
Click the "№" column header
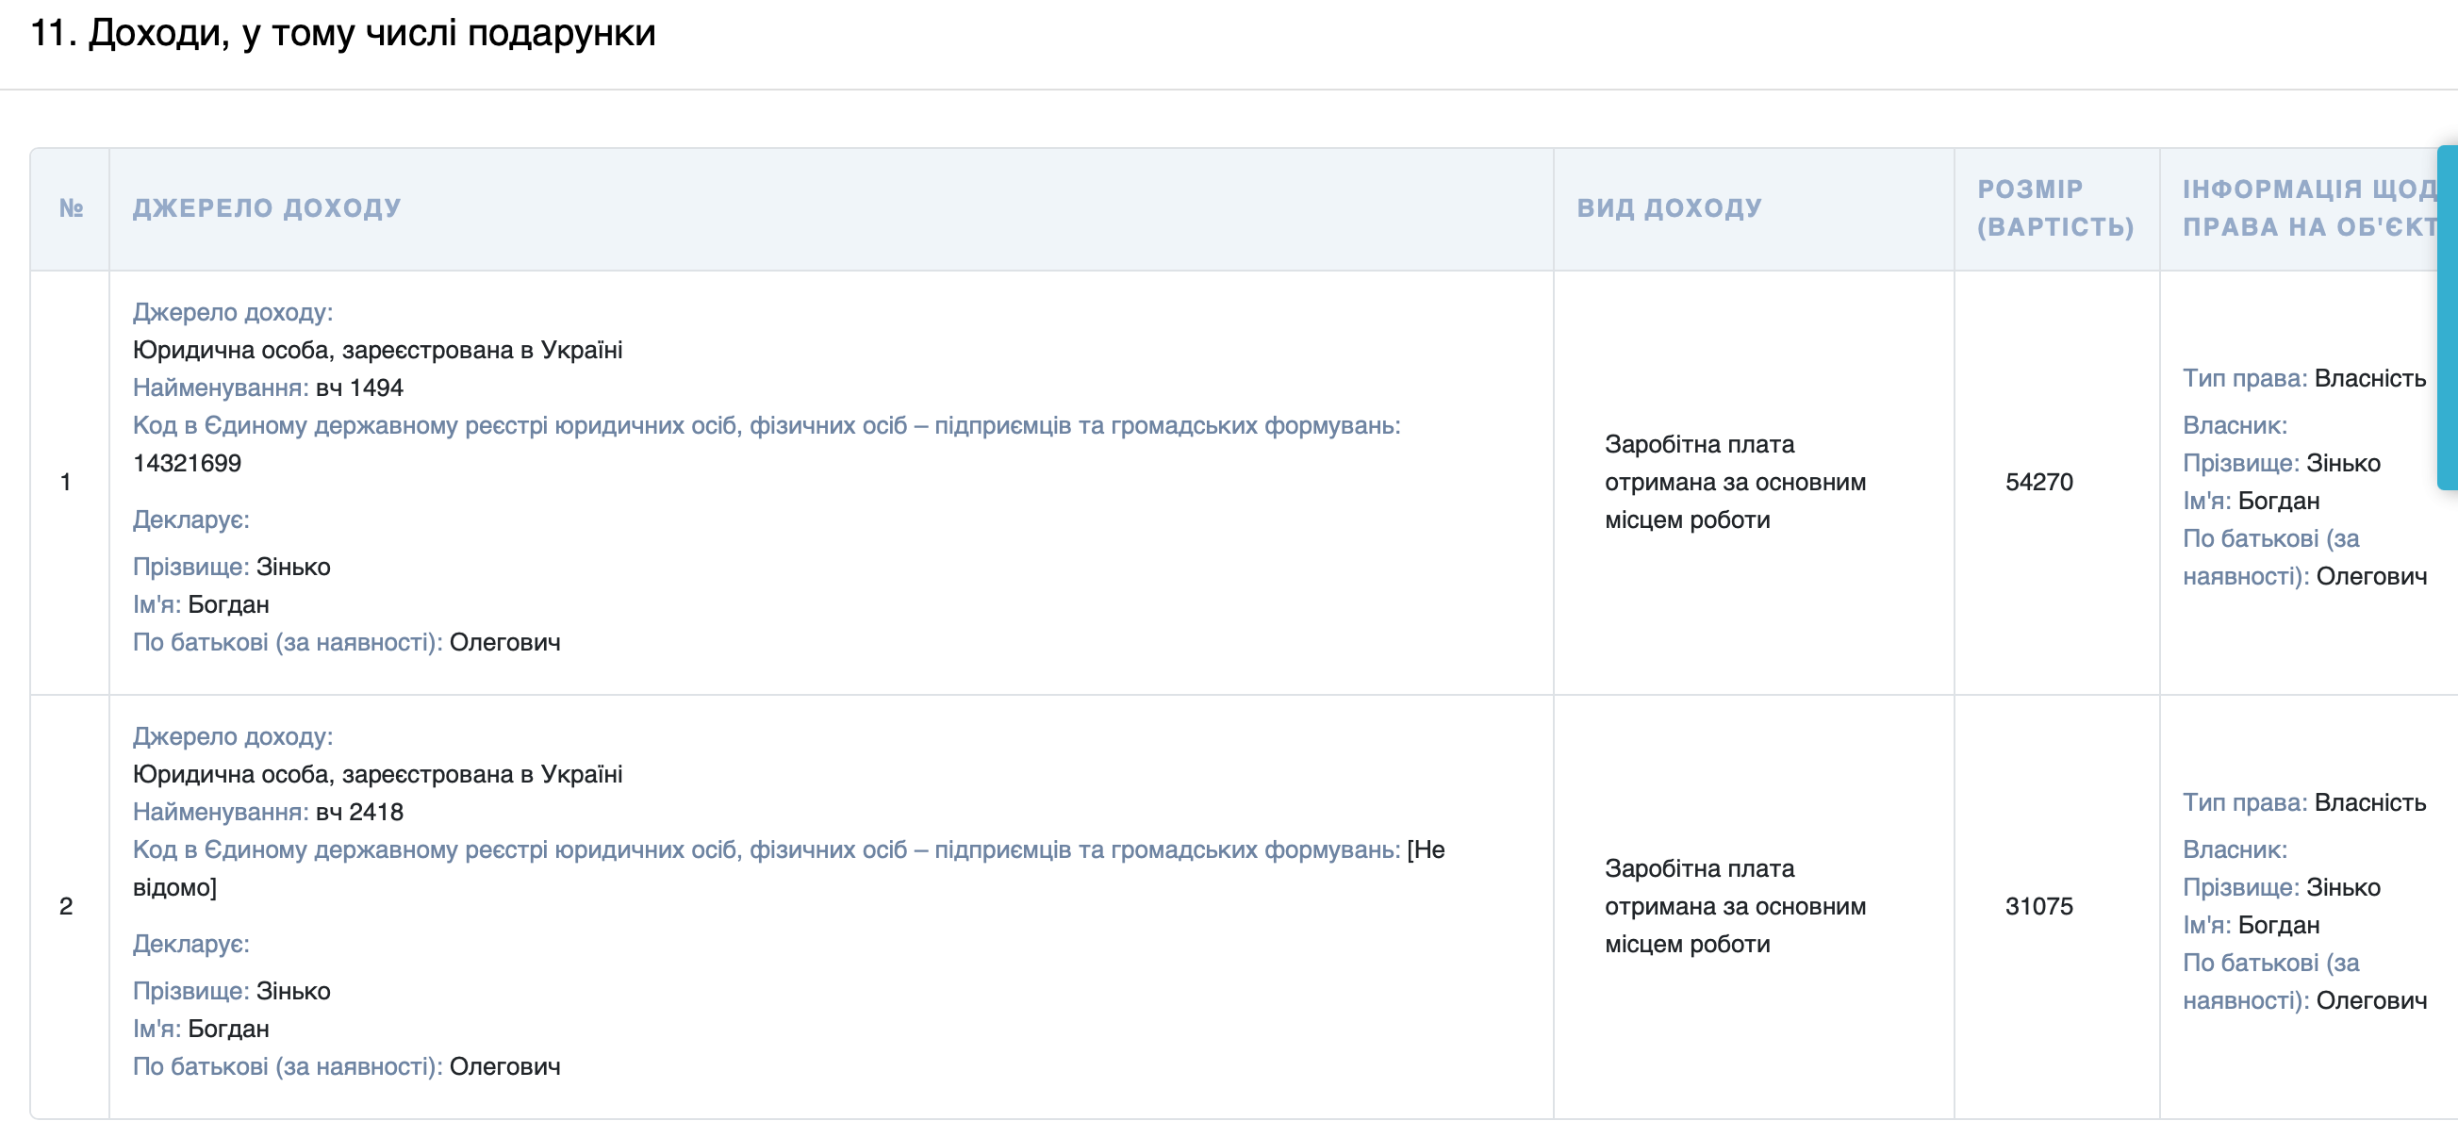pos(71,208)
